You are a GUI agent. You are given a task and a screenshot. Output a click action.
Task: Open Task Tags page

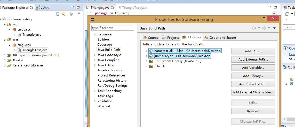click(x=105, y=96)
